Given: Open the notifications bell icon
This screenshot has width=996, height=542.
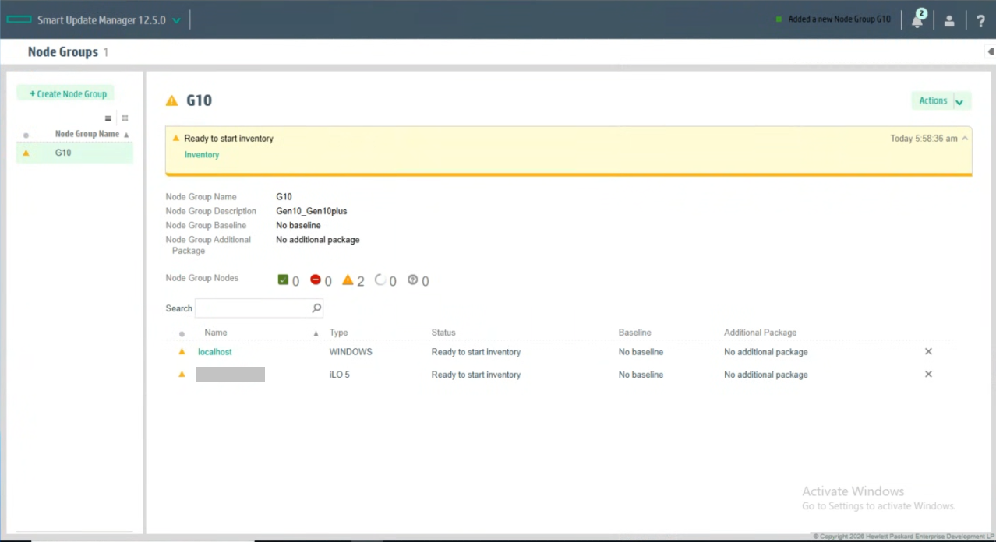Looking at the screenshot, I should [917, 21].
